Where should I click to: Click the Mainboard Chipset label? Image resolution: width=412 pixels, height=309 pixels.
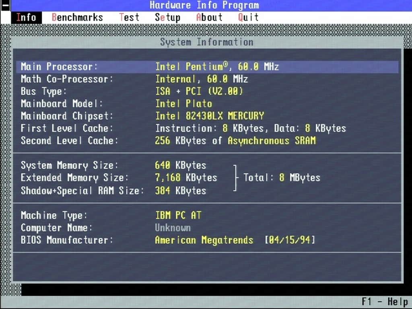(67, 116)
